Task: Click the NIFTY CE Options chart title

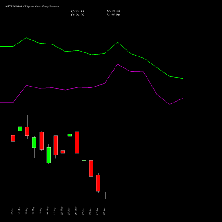Action: pyautogui.click(x=32, y=6)
